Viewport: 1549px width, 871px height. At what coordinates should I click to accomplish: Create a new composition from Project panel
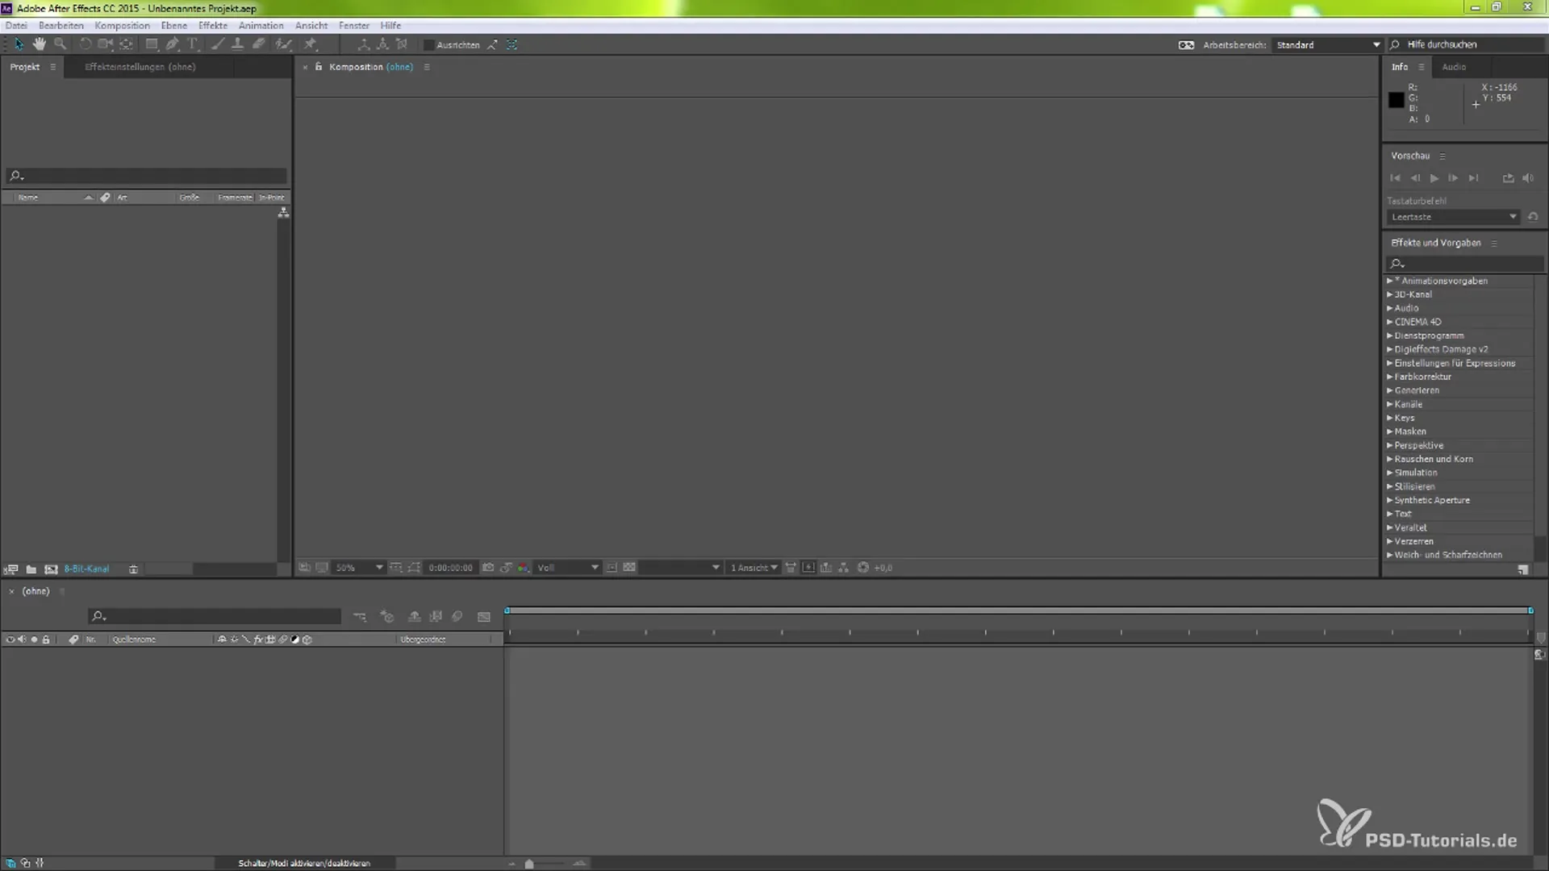[51, 569]
